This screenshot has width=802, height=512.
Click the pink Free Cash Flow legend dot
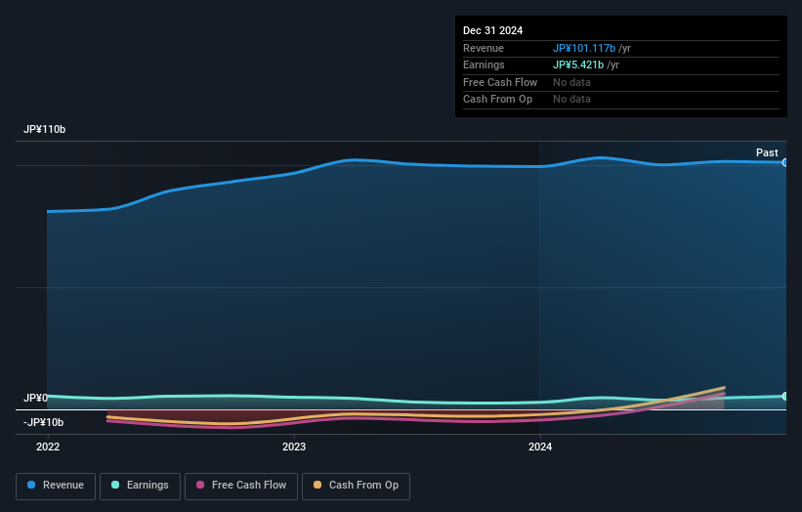coord(200,485)
